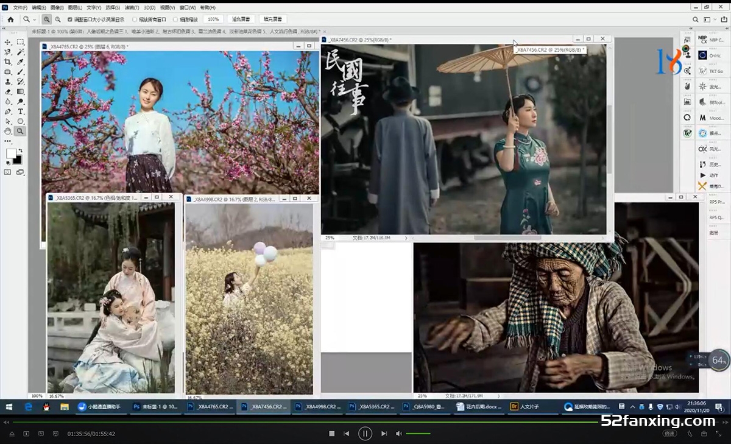This screenshot has width=731, height=444.
Task: Open the Window (窗口) menu
Action: [188, 8]
